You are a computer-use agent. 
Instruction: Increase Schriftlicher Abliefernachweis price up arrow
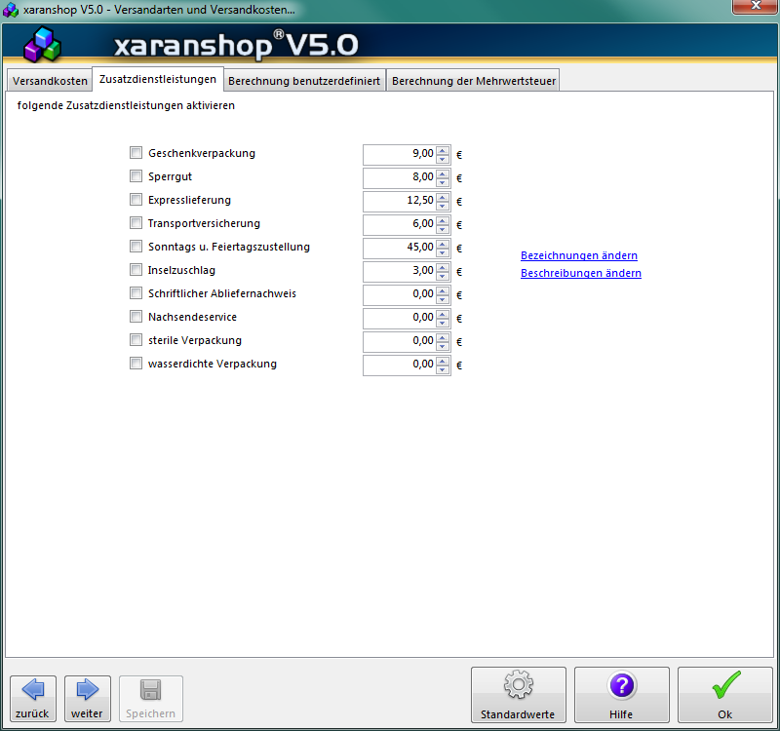click(x=443, y=290)
